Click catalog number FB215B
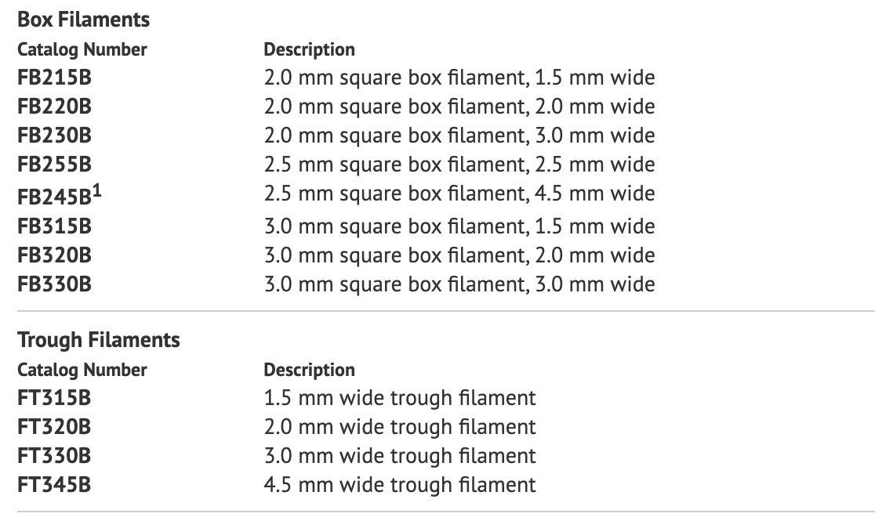This screenshot has height=528, width=875. [54, 78]
